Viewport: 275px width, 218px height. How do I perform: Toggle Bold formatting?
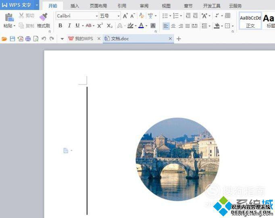point(60,26)
